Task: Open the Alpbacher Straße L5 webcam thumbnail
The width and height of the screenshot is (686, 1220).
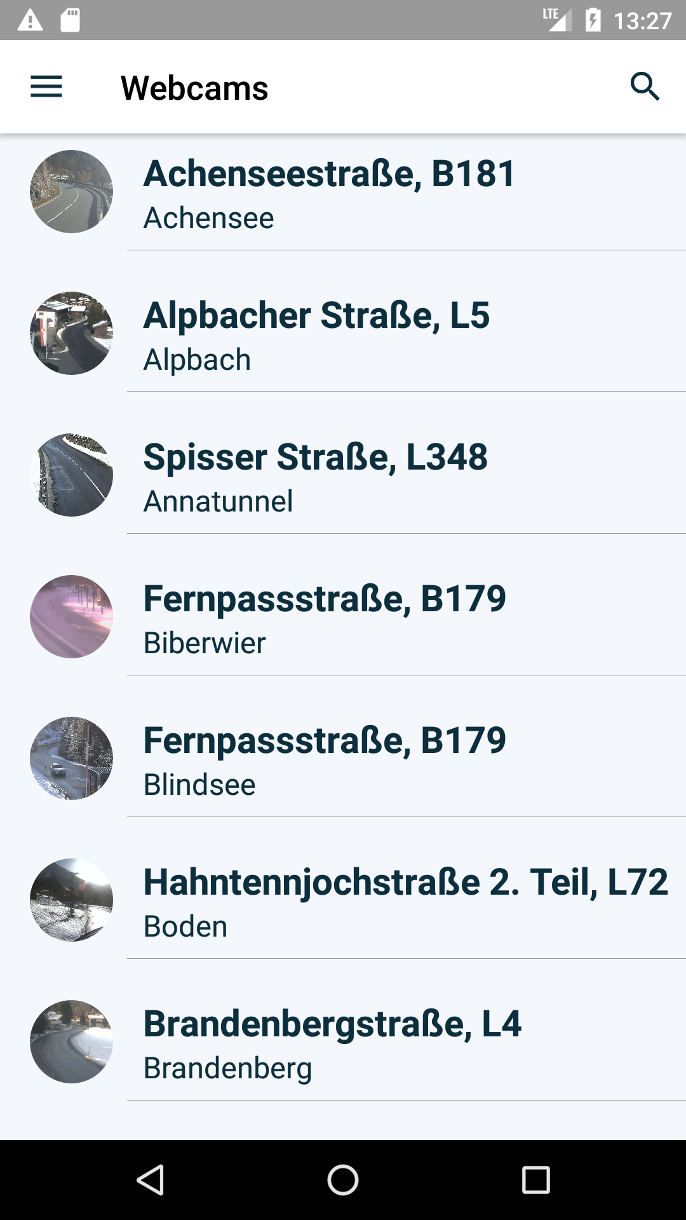Action: [x=72, y=333]
